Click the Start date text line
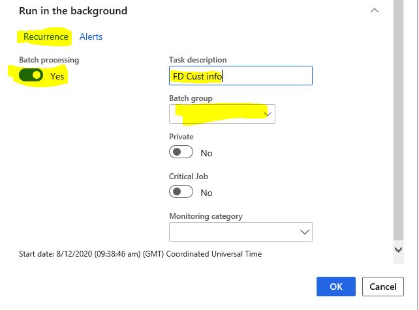Viewport: 419px width, 310px height. pyautogui.click(x=140, y=254)
